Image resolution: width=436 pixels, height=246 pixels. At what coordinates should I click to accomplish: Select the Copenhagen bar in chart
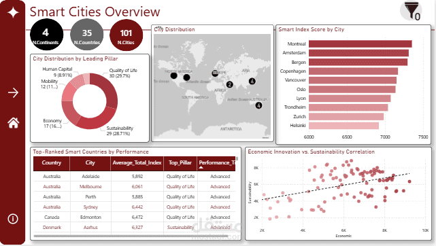(353, 71)
